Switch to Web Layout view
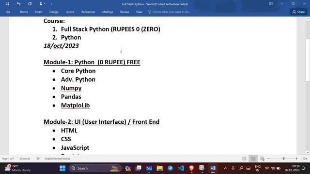This screenshot has height=174, width=310. (x=262, y=159)
